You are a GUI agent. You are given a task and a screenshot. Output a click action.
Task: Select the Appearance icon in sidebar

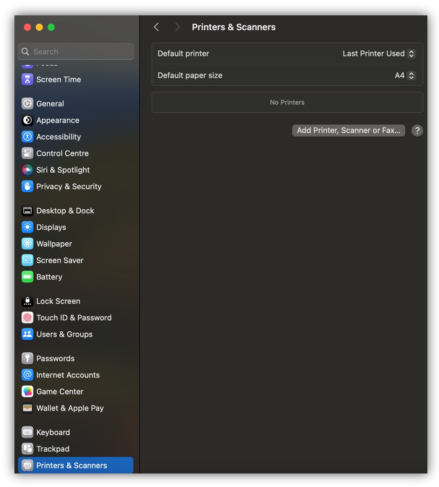pyautogui.click(x=27, y=120)
